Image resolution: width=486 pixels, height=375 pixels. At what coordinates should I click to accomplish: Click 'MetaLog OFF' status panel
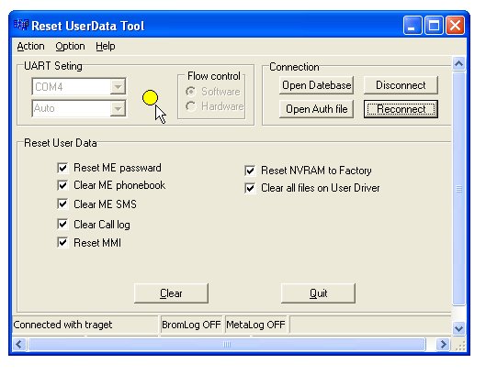255,325
